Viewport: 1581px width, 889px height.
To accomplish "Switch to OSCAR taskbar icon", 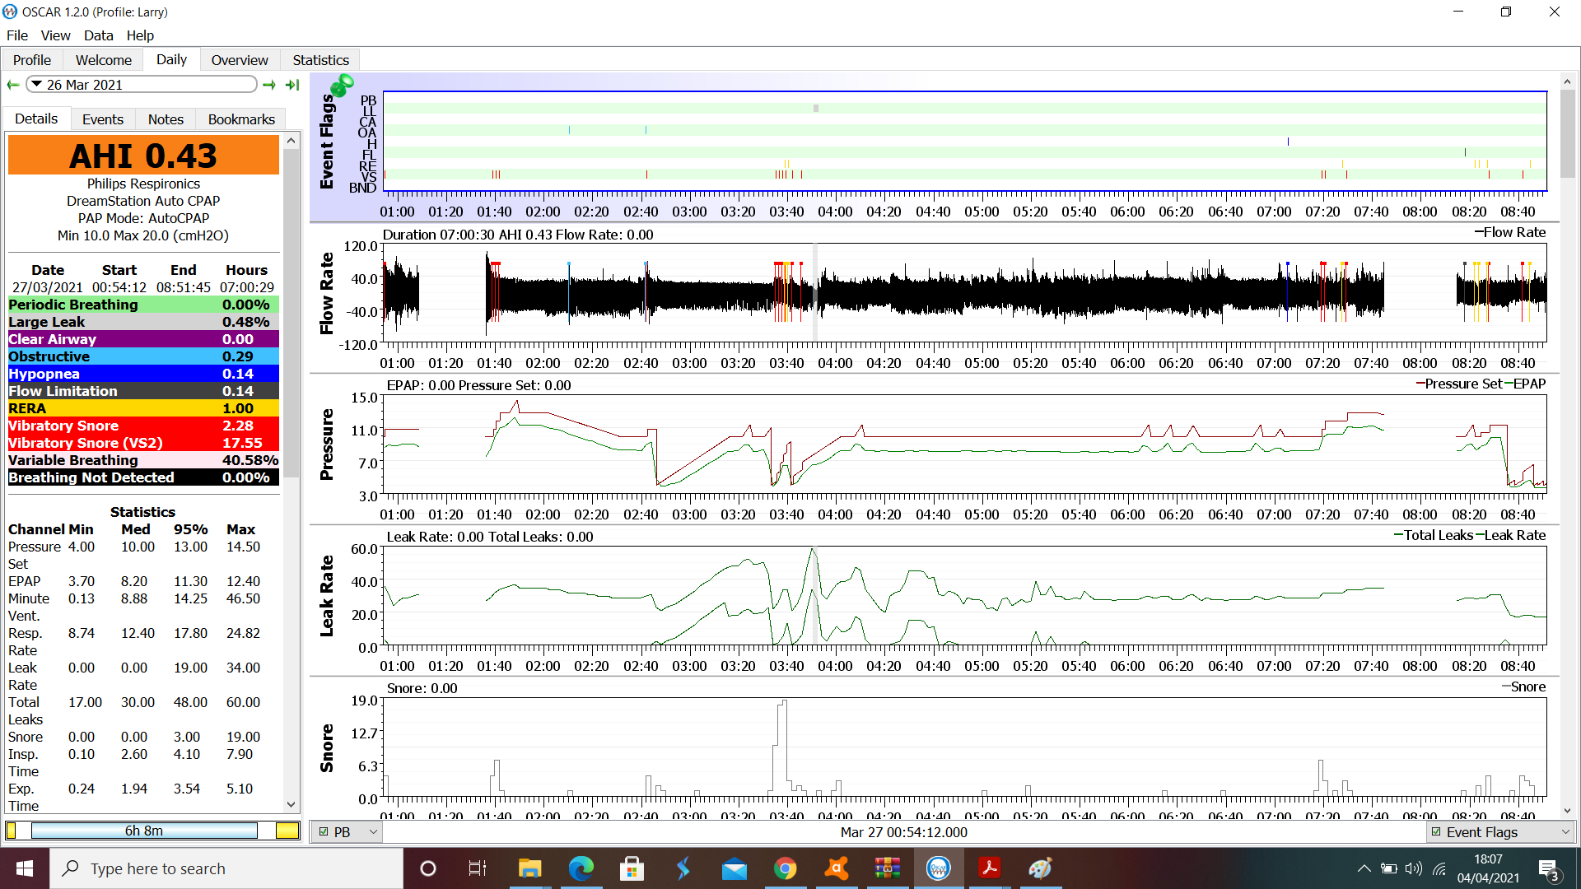I will click(x=938, y=868).
